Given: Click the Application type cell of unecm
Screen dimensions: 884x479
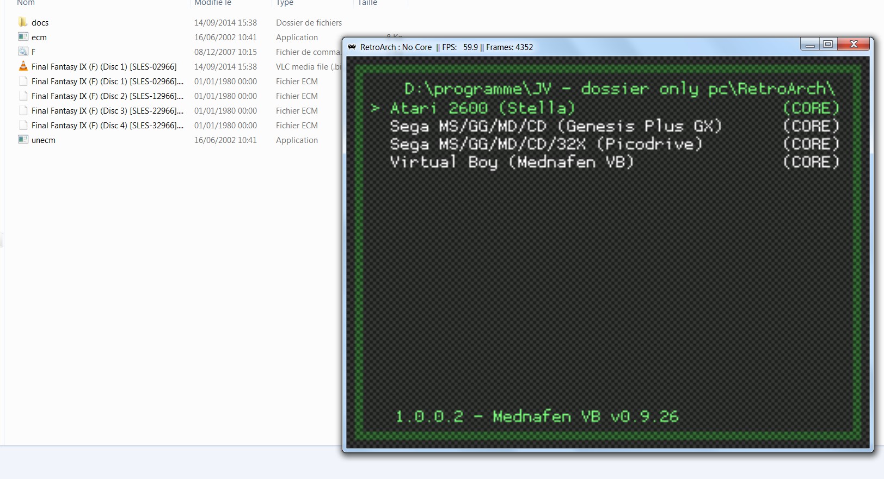Looking at the screenshot, I should click(x=297, y=140).
